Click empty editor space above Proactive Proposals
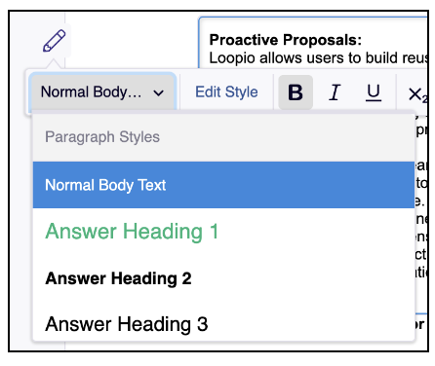 312,24
